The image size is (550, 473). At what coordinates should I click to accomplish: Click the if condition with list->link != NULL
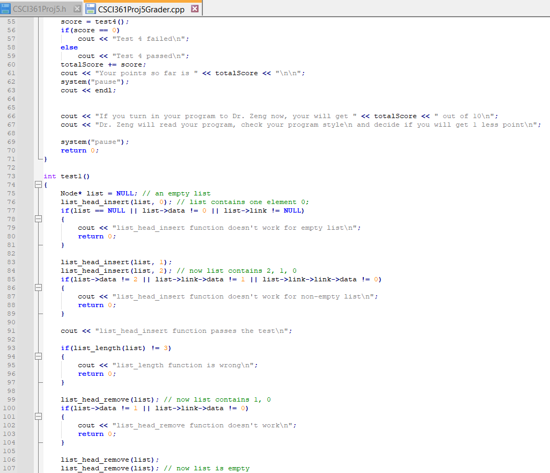tap(182, 210)
